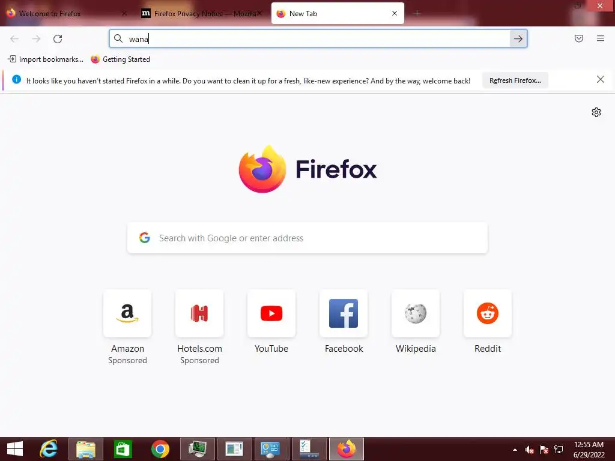
Task: Click the address bar containing 'wana'
Action: click(318, 38)
